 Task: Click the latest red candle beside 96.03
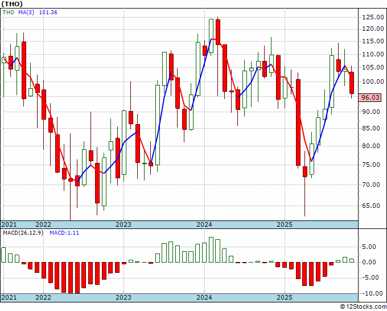(x=352, y=83)
